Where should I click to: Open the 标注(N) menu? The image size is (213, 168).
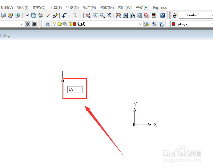pos(89,8)
